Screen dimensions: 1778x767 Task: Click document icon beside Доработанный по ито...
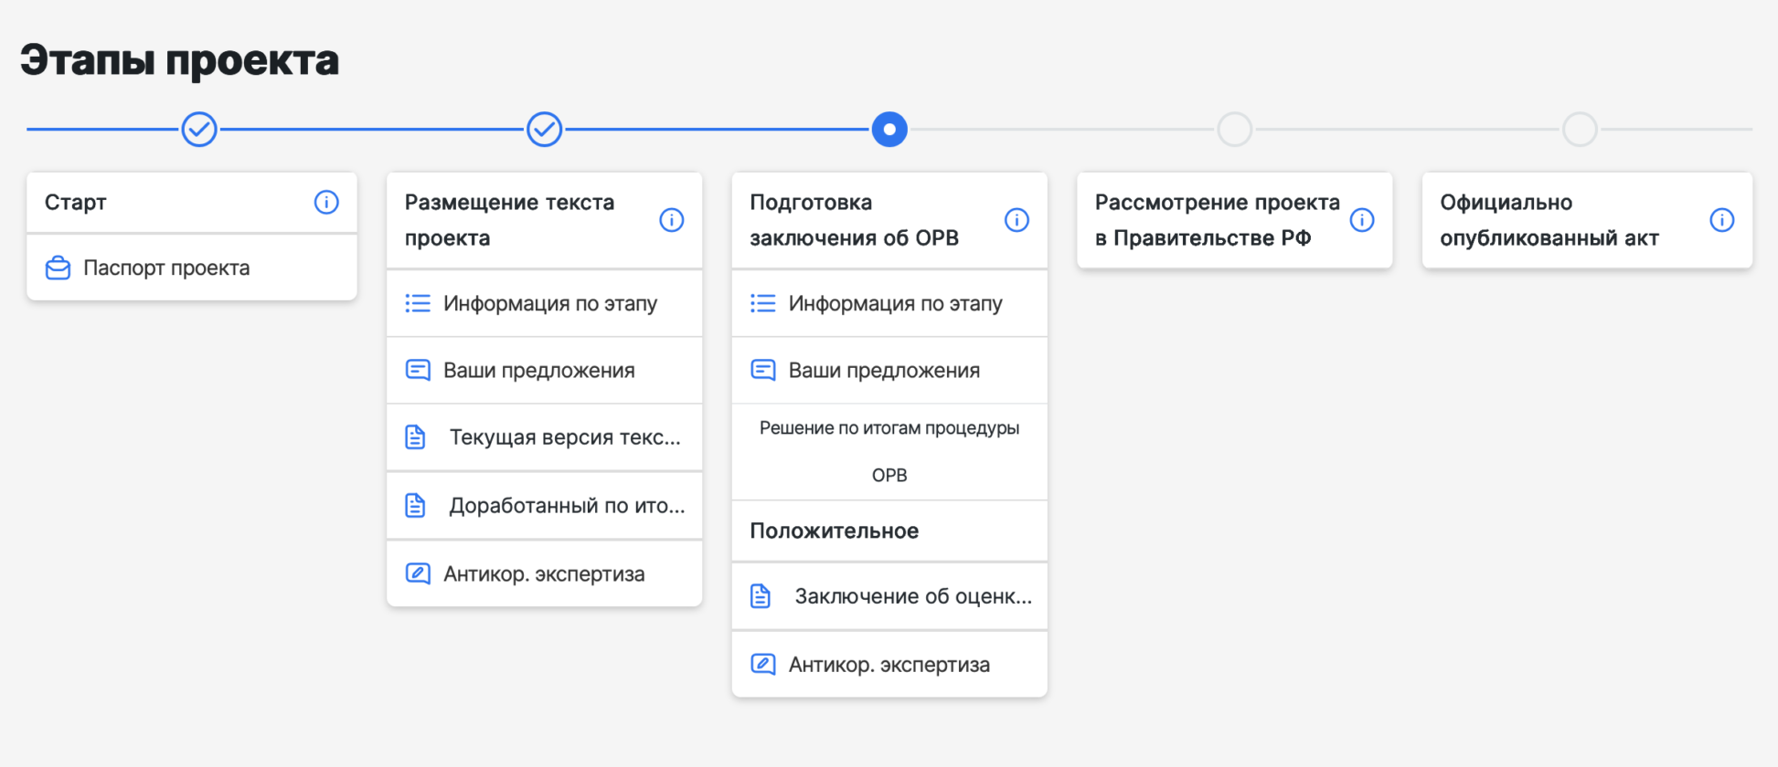pyautogui.click(x=415, y=505)
